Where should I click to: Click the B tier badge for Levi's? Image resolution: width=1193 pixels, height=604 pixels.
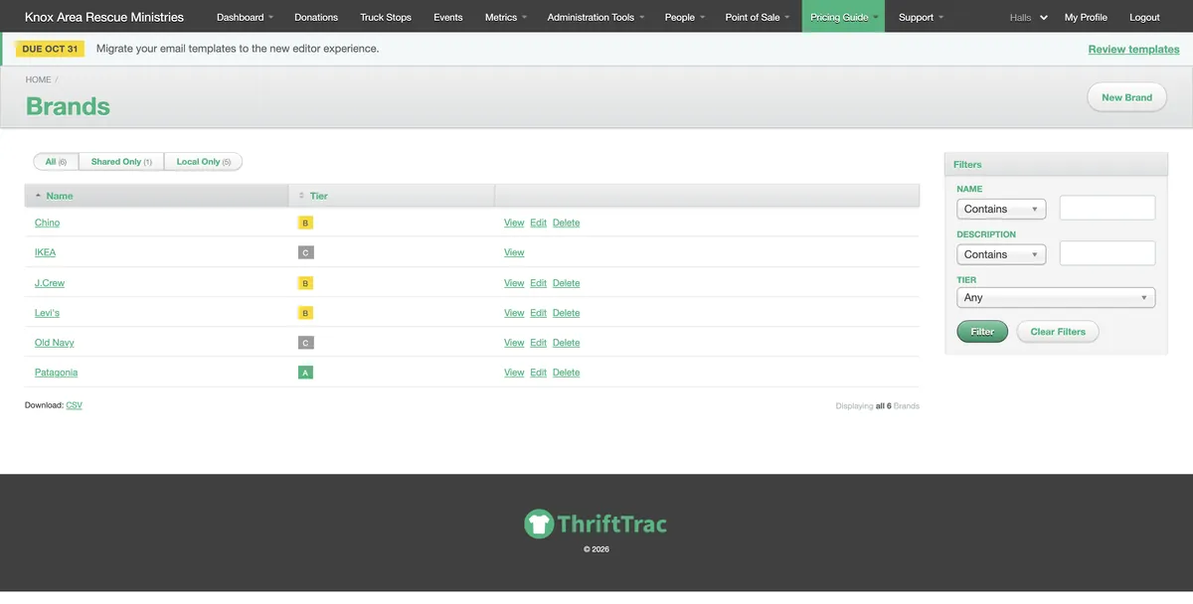tap(305, 313)
